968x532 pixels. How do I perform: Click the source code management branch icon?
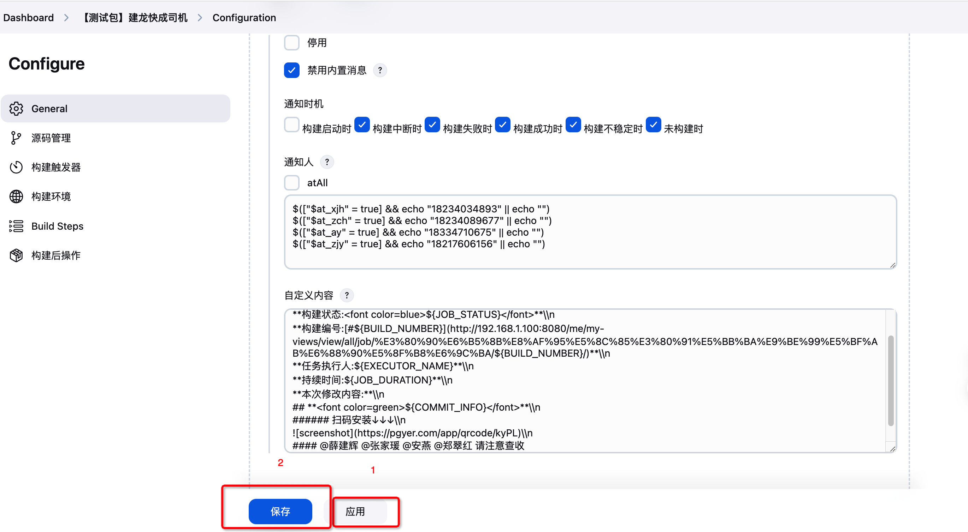(x=16, y=138)
